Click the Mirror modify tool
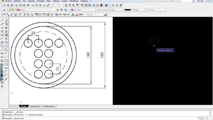 coord(6,28)
